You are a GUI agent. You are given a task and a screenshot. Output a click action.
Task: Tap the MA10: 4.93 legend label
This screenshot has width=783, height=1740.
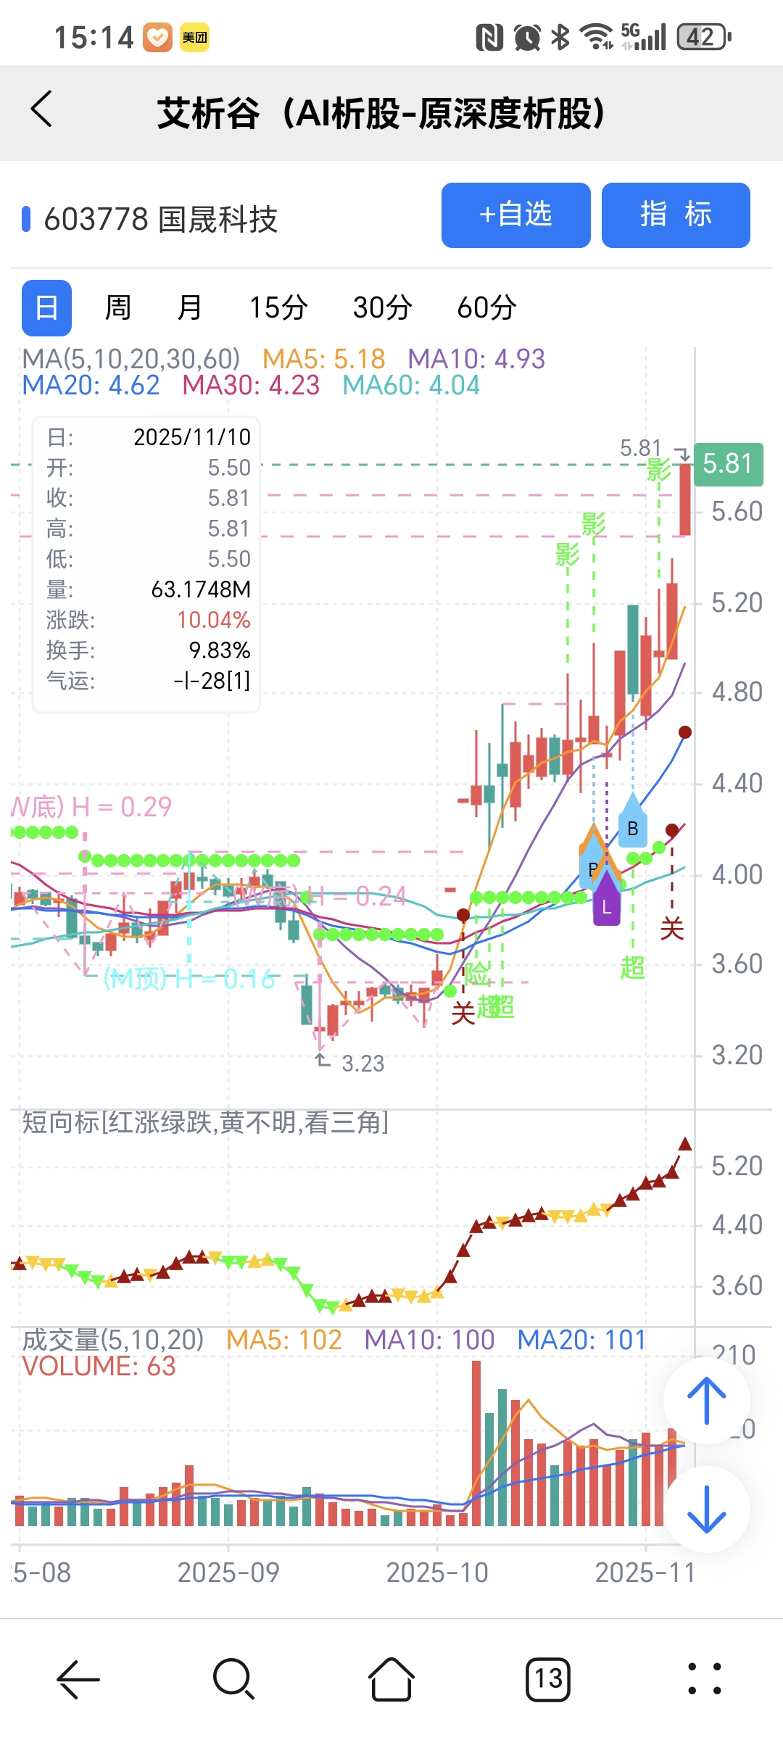476,359
